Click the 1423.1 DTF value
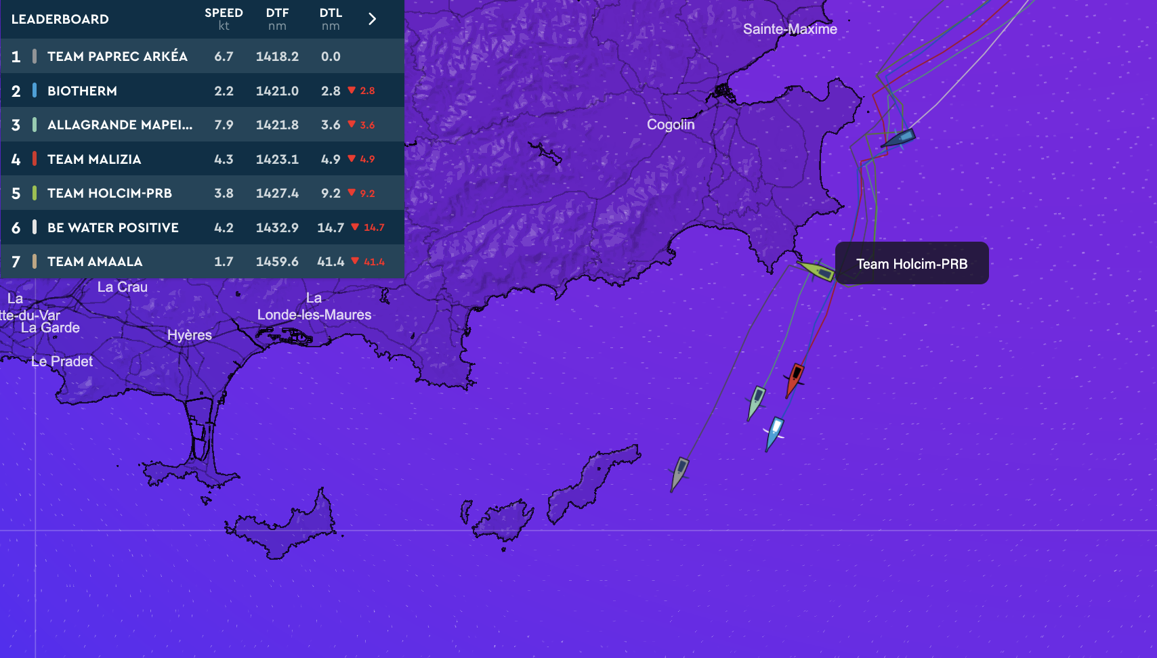 [x=277, y=159]
